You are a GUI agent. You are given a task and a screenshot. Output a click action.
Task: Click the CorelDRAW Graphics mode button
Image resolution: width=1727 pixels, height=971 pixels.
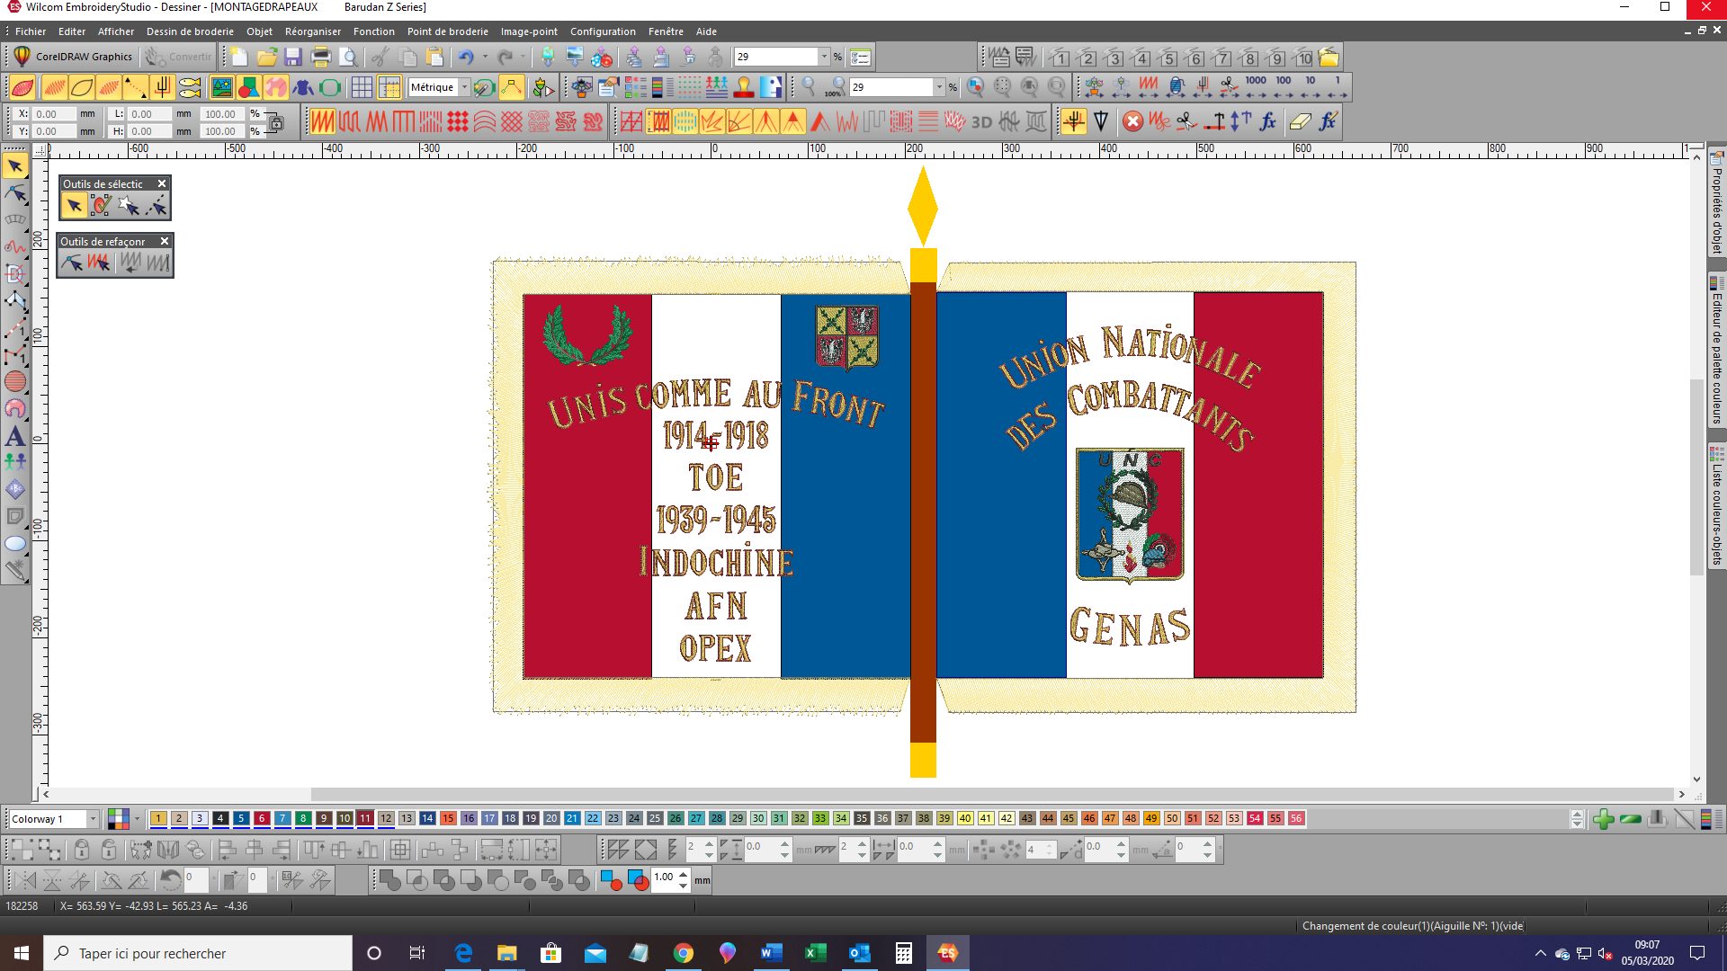[74, 57]
